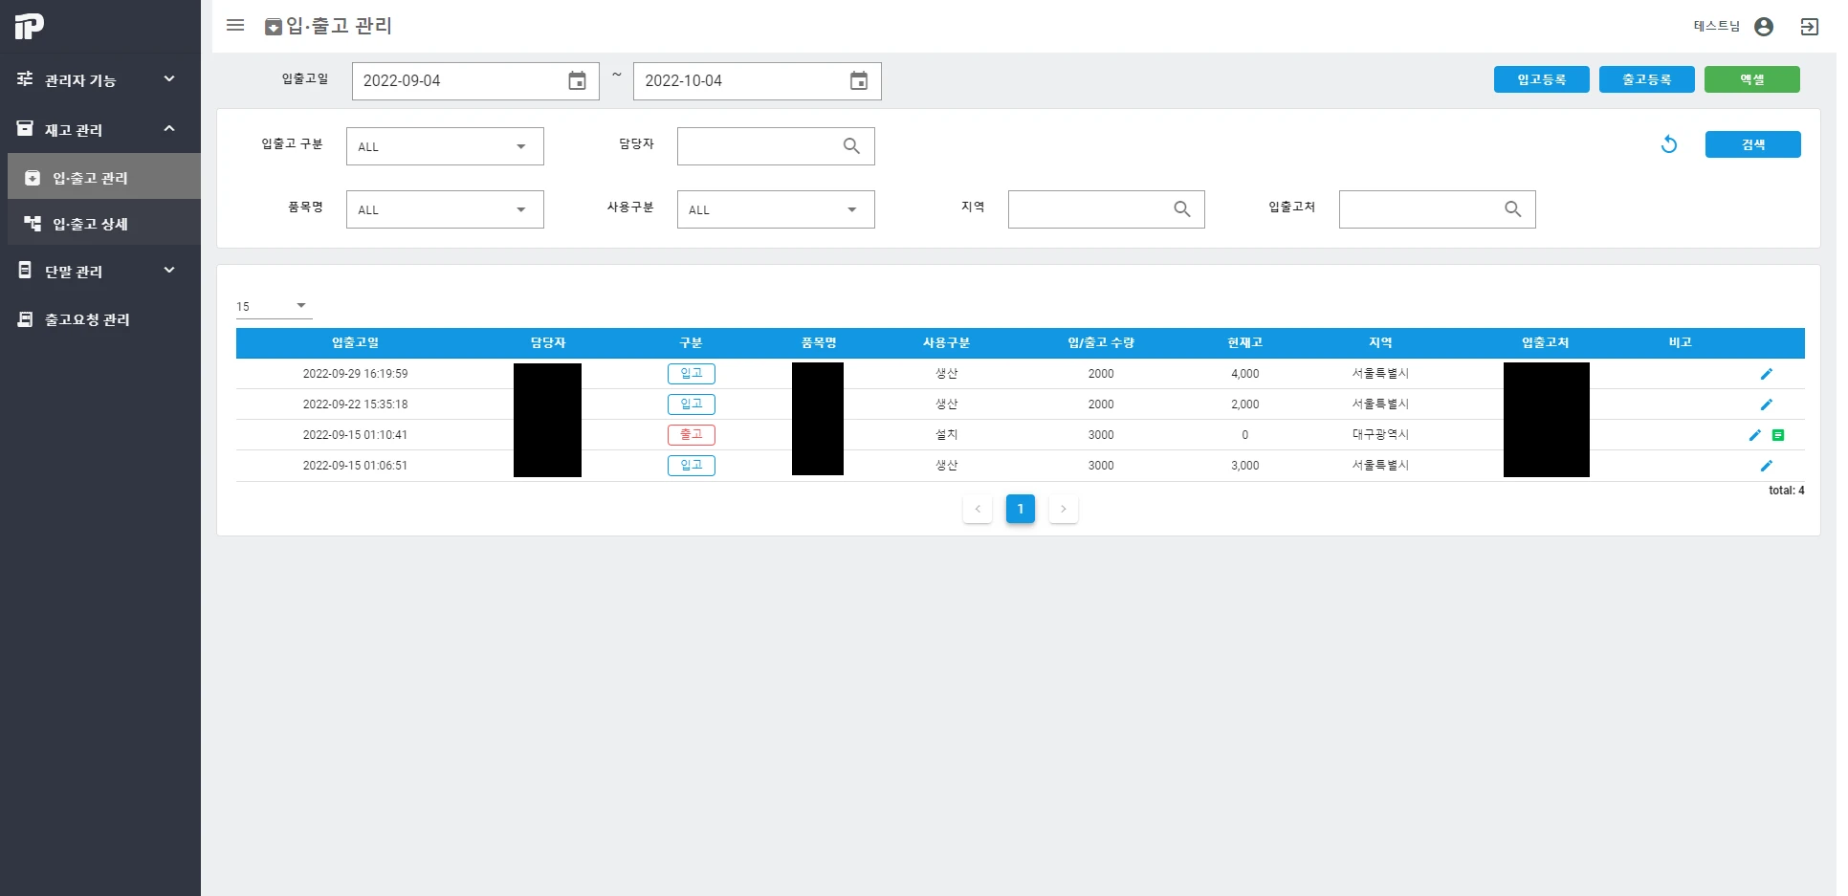Open the start date calendar picker
1848x896 pixels.
click(x=577, y=81)
